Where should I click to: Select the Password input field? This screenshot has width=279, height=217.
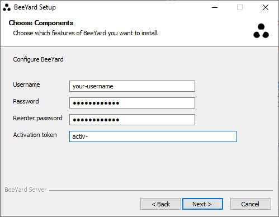(x=132, y=103)
